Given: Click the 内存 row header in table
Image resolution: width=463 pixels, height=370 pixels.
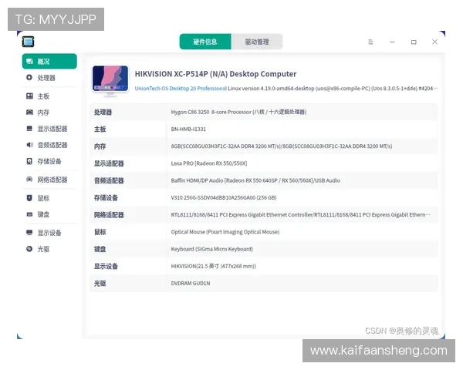Looking at the screenshot, I should (x=100, y=146).
